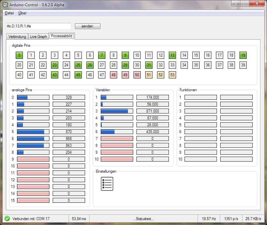267x225 pixels.
Task: Toggle digital pin 7
Action: tap(102, 55)
